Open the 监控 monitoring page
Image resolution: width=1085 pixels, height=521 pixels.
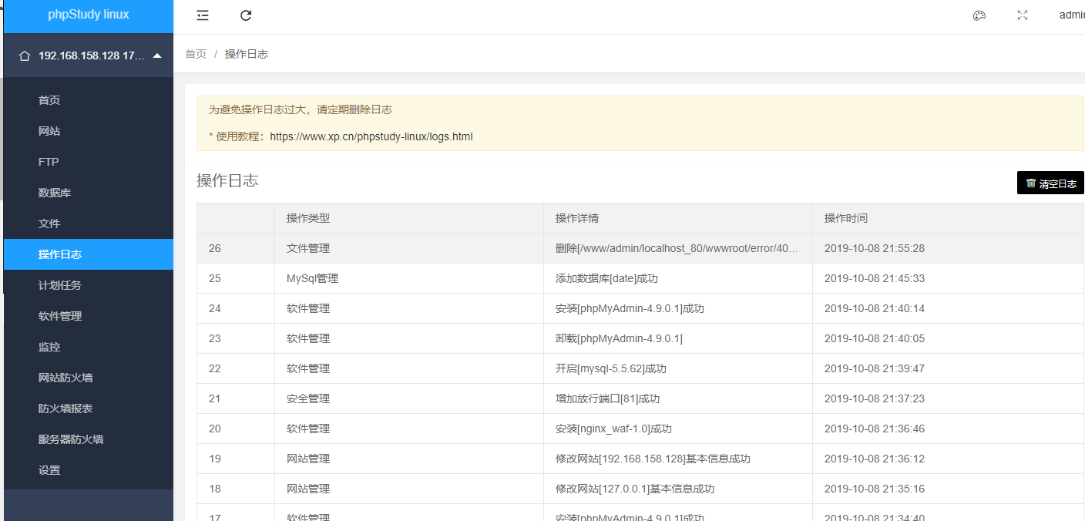(49, 347)
